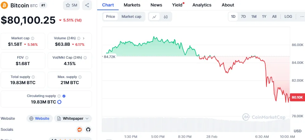Screen dimensions: 305x140
Task: Open the Reddit social icon
Action: (x=80, y=130)
